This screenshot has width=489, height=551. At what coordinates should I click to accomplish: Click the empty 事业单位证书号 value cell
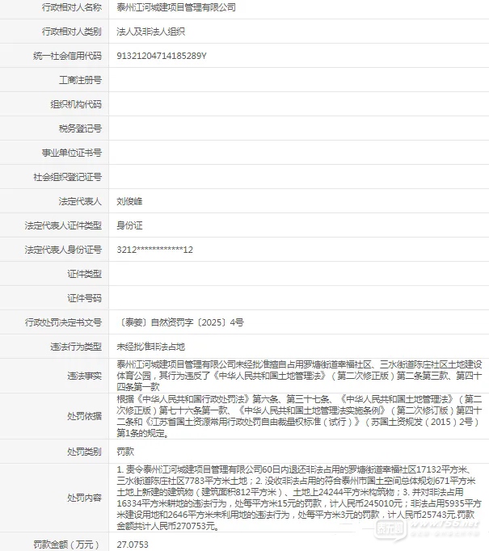click(299, 152)
